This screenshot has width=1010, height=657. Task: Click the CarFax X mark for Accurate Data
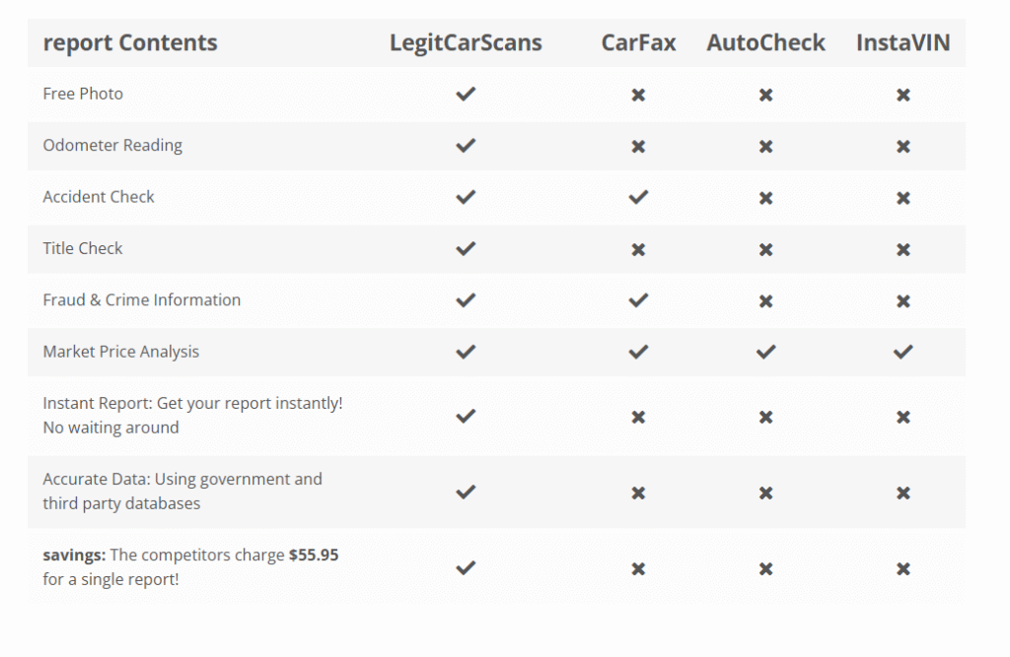tap(638, 493)
